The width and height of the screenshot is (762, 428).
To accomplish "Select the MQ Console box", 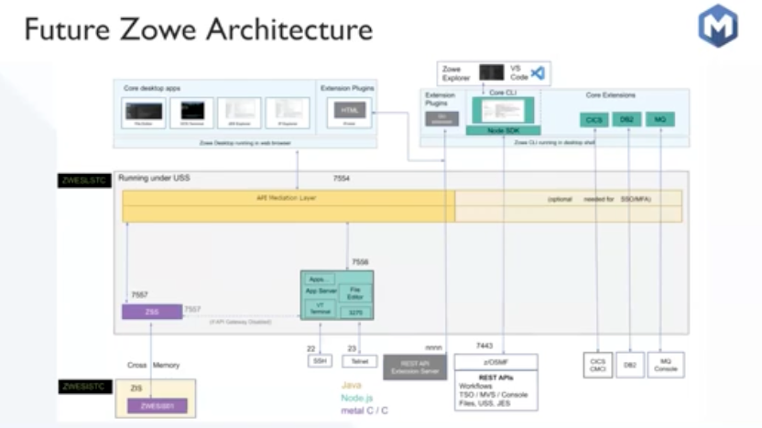I will tap(665, 364).
